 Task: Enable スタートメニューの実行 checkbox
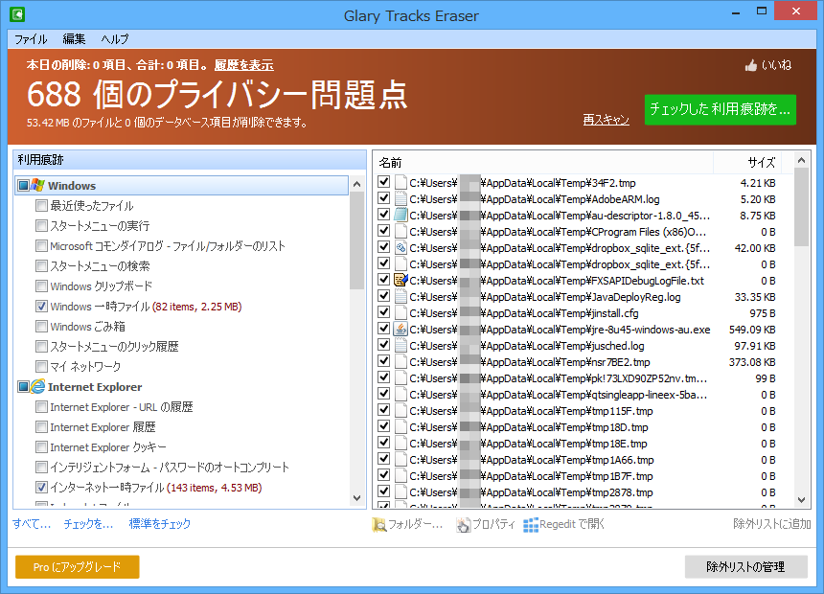41,225
